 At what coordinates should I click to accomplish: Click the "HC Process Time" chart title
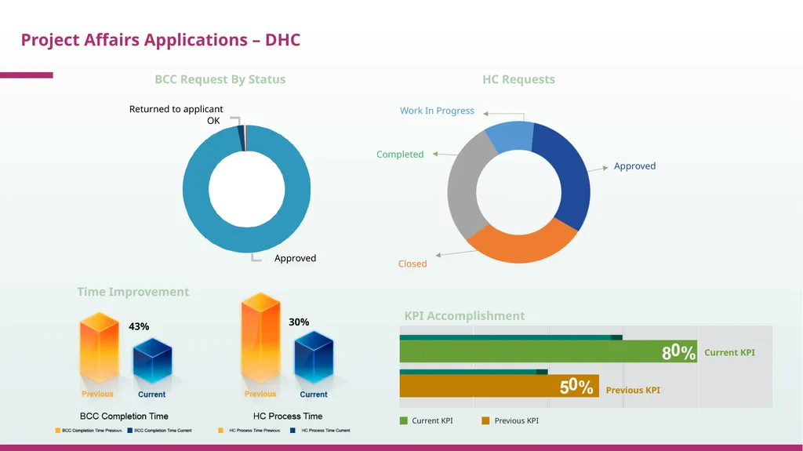point(288,416)
